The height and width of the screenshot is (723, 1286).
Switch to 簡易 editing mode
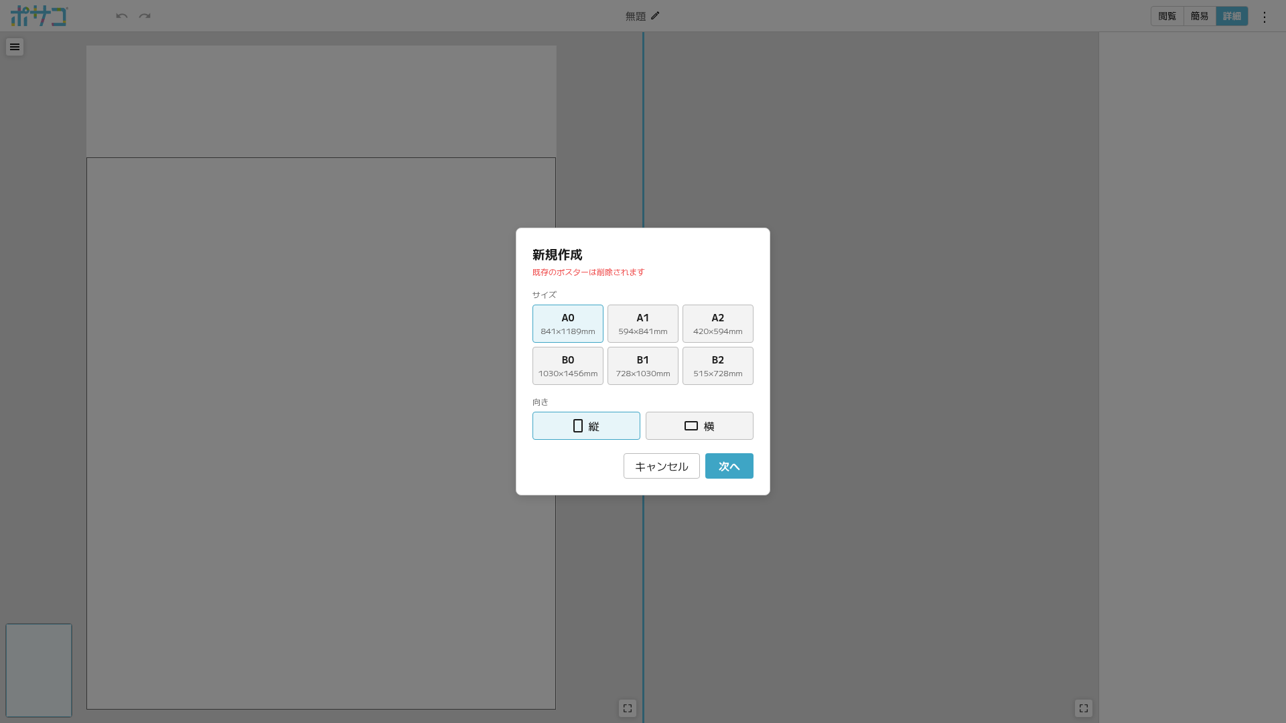click(x=1200, y=16)
